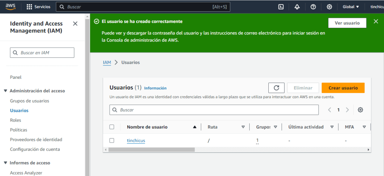Open the notifications bell icon
The width and height of the screenshot is (384, 176).
297,7
